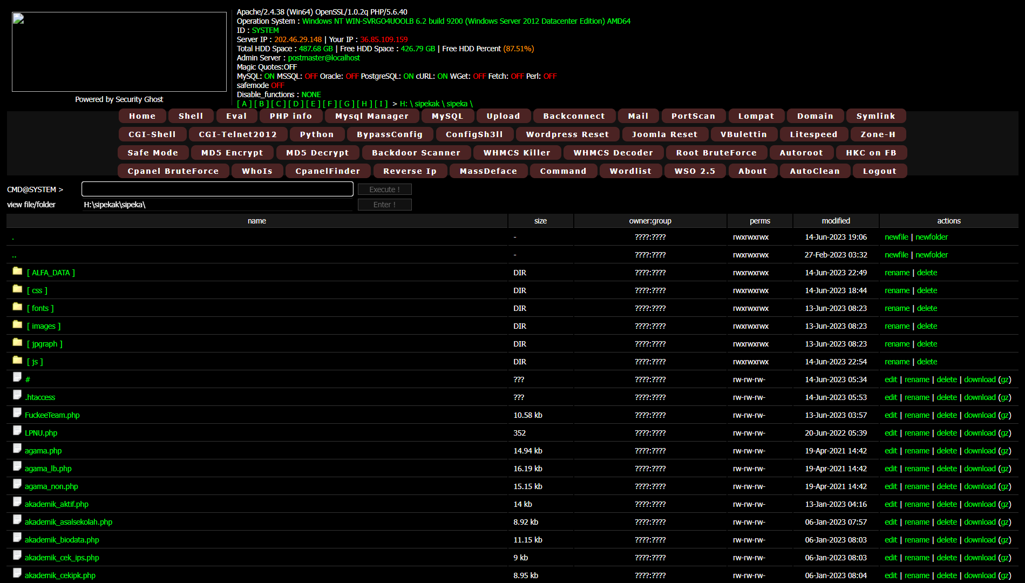
Task: Click the MD5 Encrypt button
Action: coord(232,153)
